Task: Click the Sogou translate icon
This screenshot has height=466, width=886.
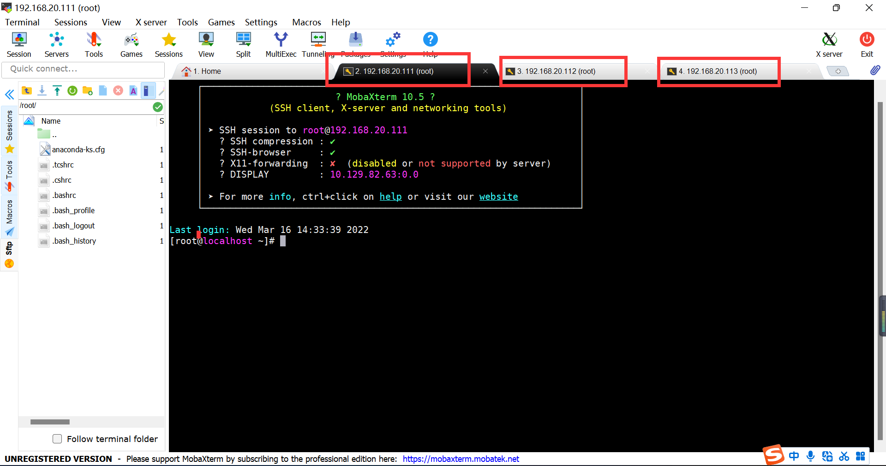Action: tap(827, 456)
